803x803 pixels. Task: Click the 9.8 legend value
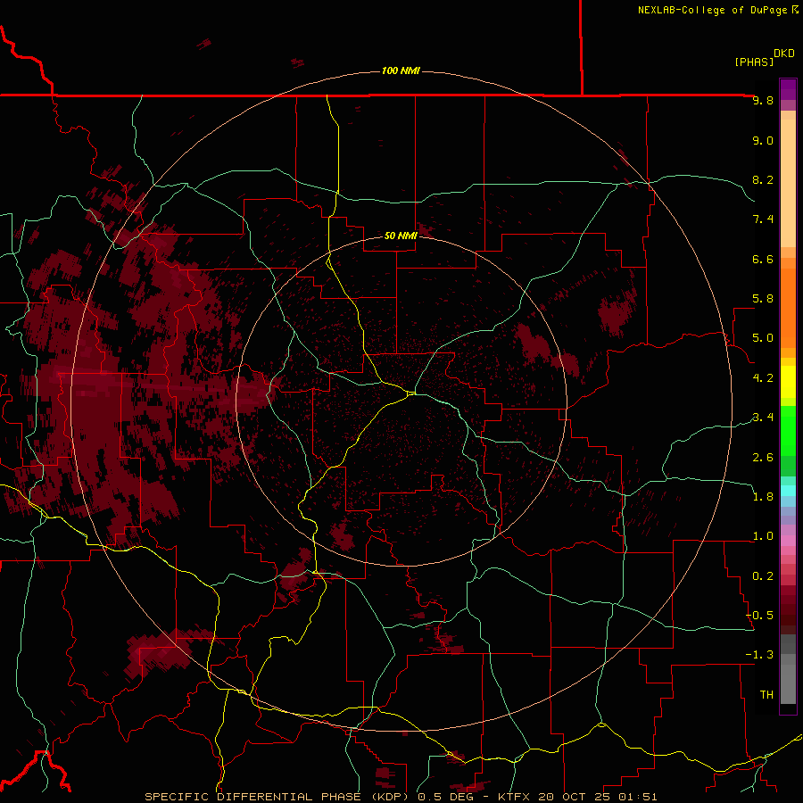(763, 100)
